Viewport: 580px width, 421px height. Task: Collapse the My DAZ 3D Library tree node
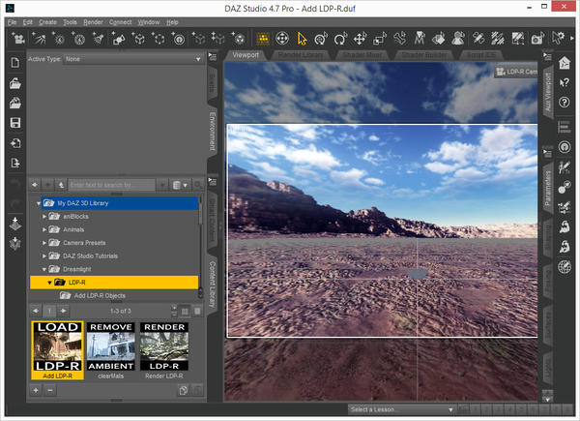coord(38,203)
